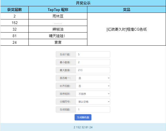Click the prize cell [红疏寄久时]程煌CG色纸
The width and height of the screenshot is (166, 131).
click(126, 29)
